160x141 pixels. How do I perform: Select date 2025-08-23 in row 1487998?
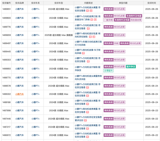pos(152,111)
